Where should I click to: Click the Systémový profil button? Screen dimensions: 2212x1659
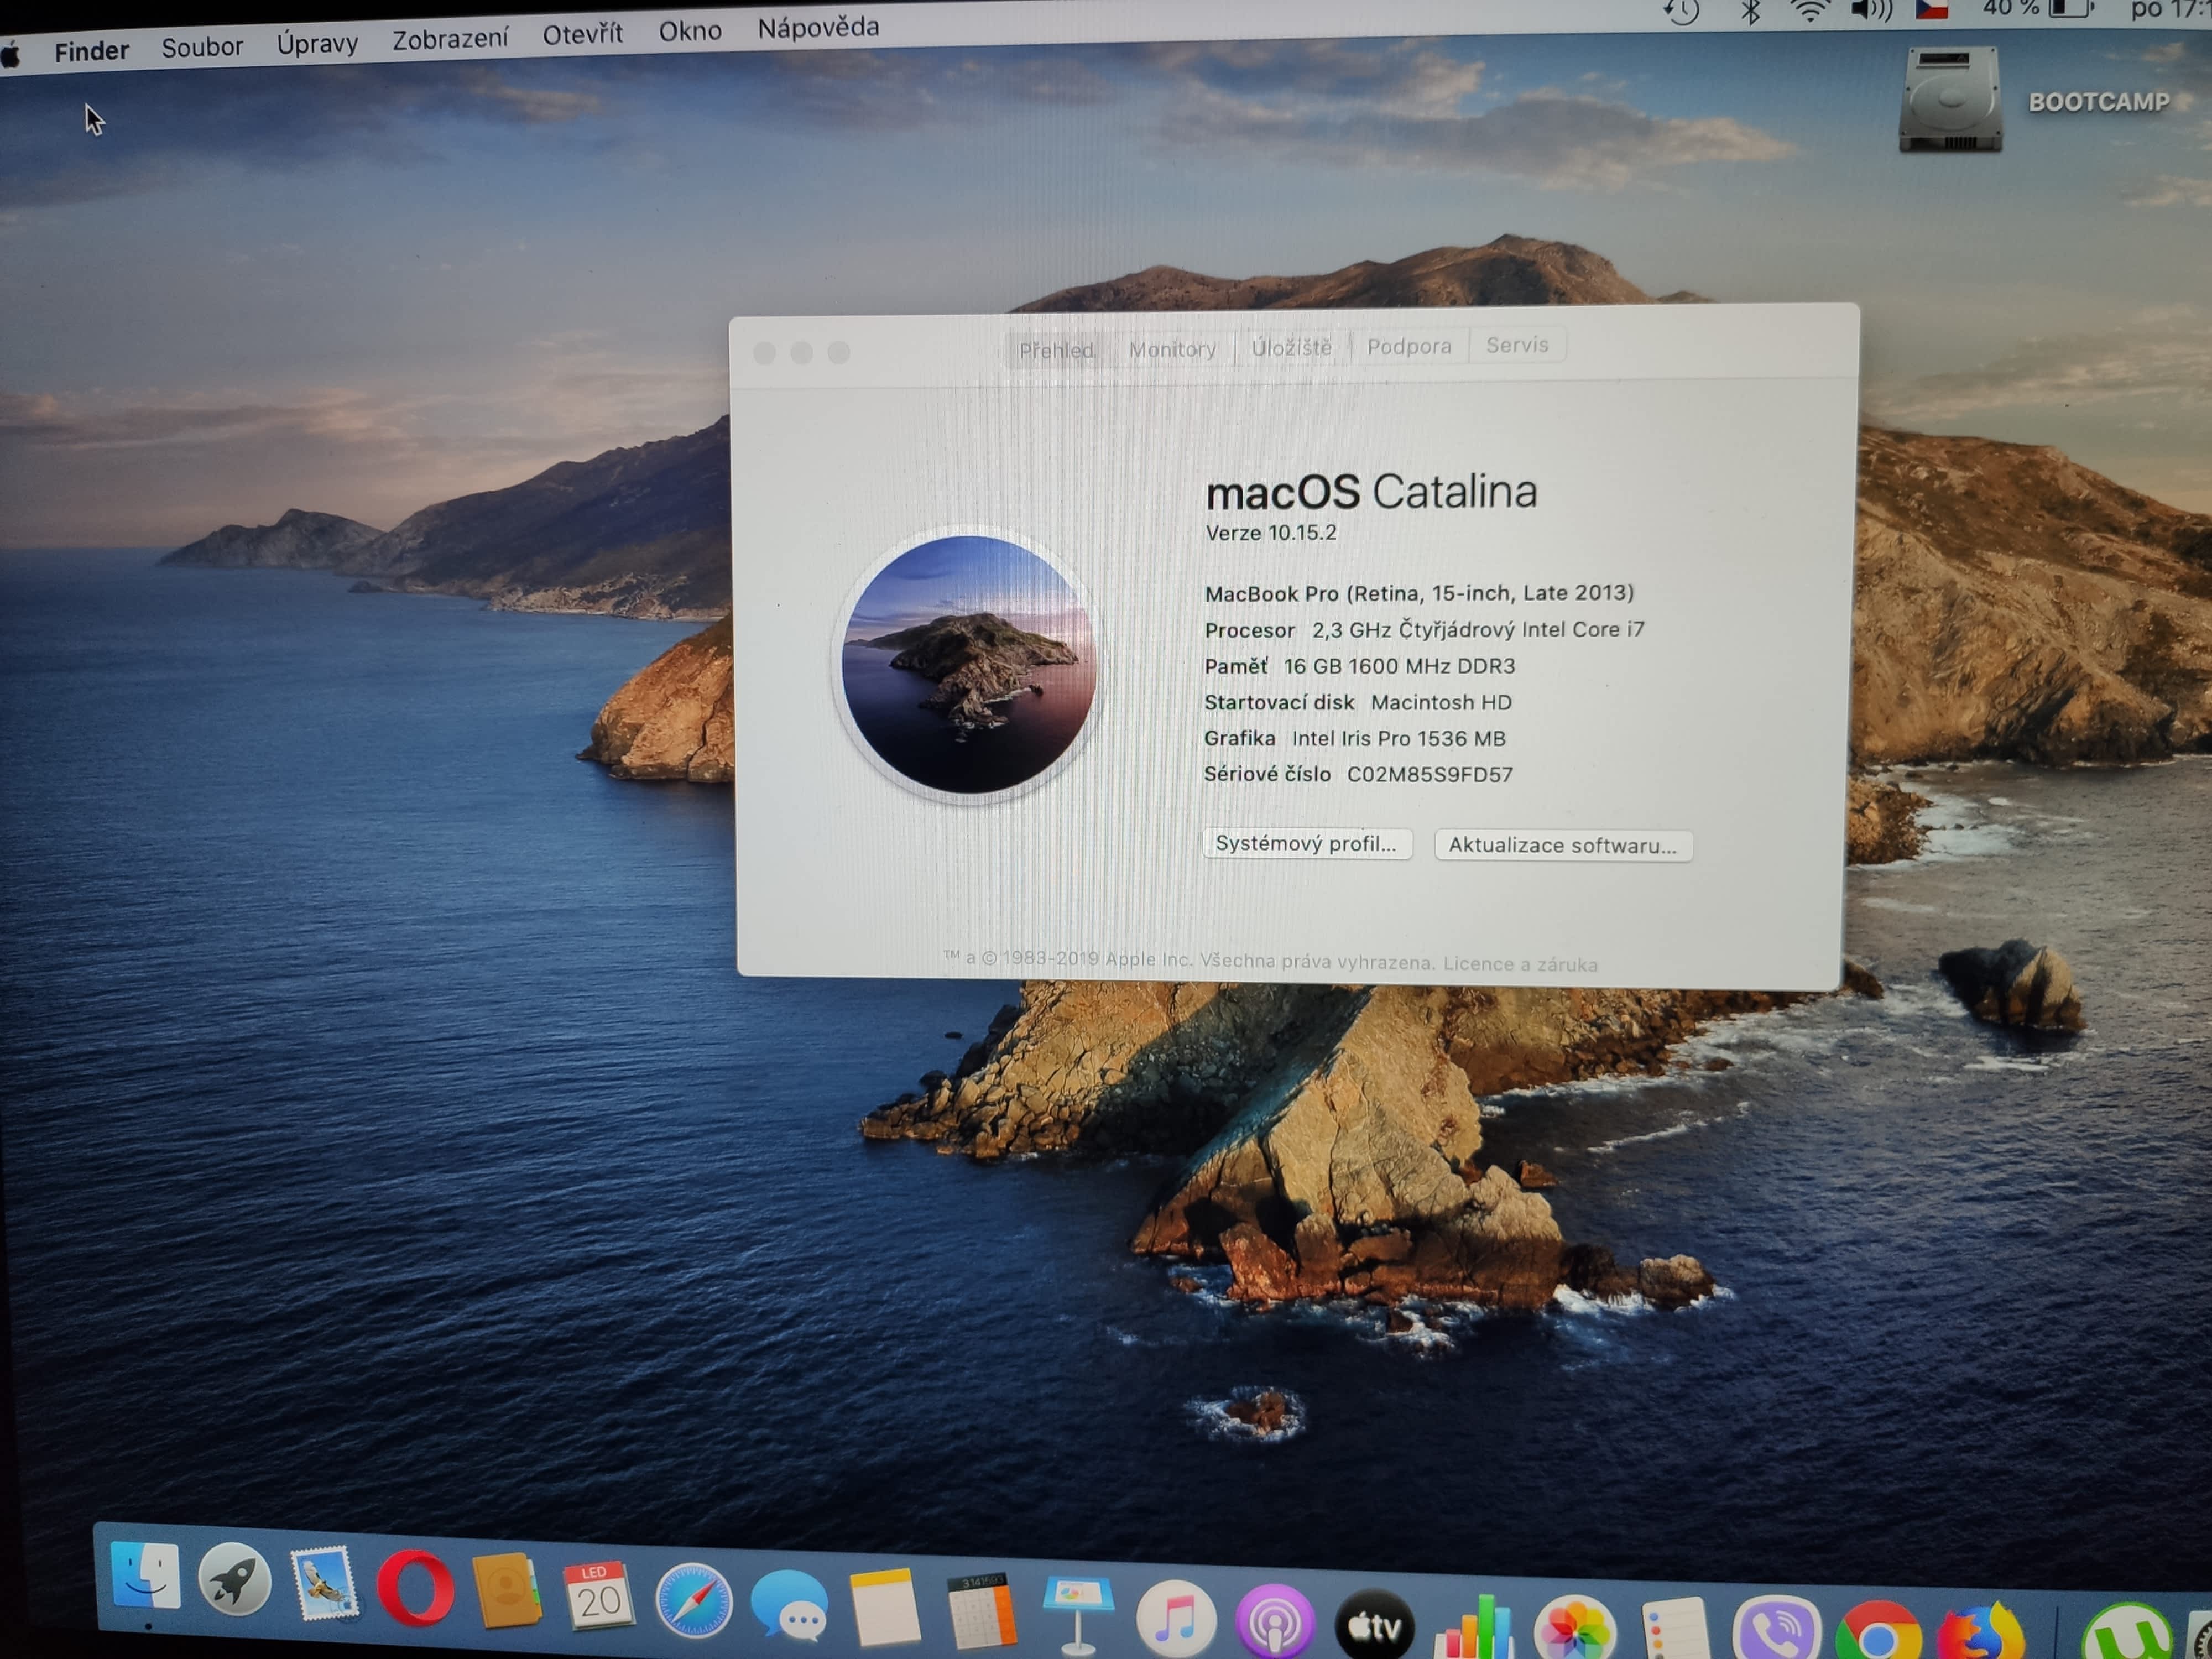1306,843
